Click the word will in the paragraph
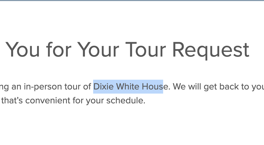The image size is (264, 145). pos(195,87)
